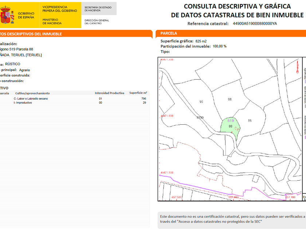Click parcel 98 north of highlighted parcel
This screenshot has width=306, height=229.
(x=229, y=99)
